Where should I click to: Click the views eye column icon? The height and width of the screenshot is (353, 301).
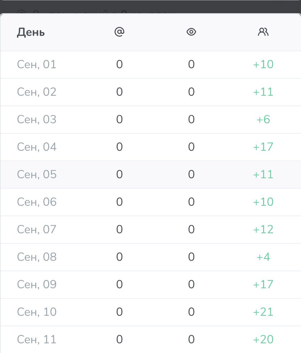point(191,32)
